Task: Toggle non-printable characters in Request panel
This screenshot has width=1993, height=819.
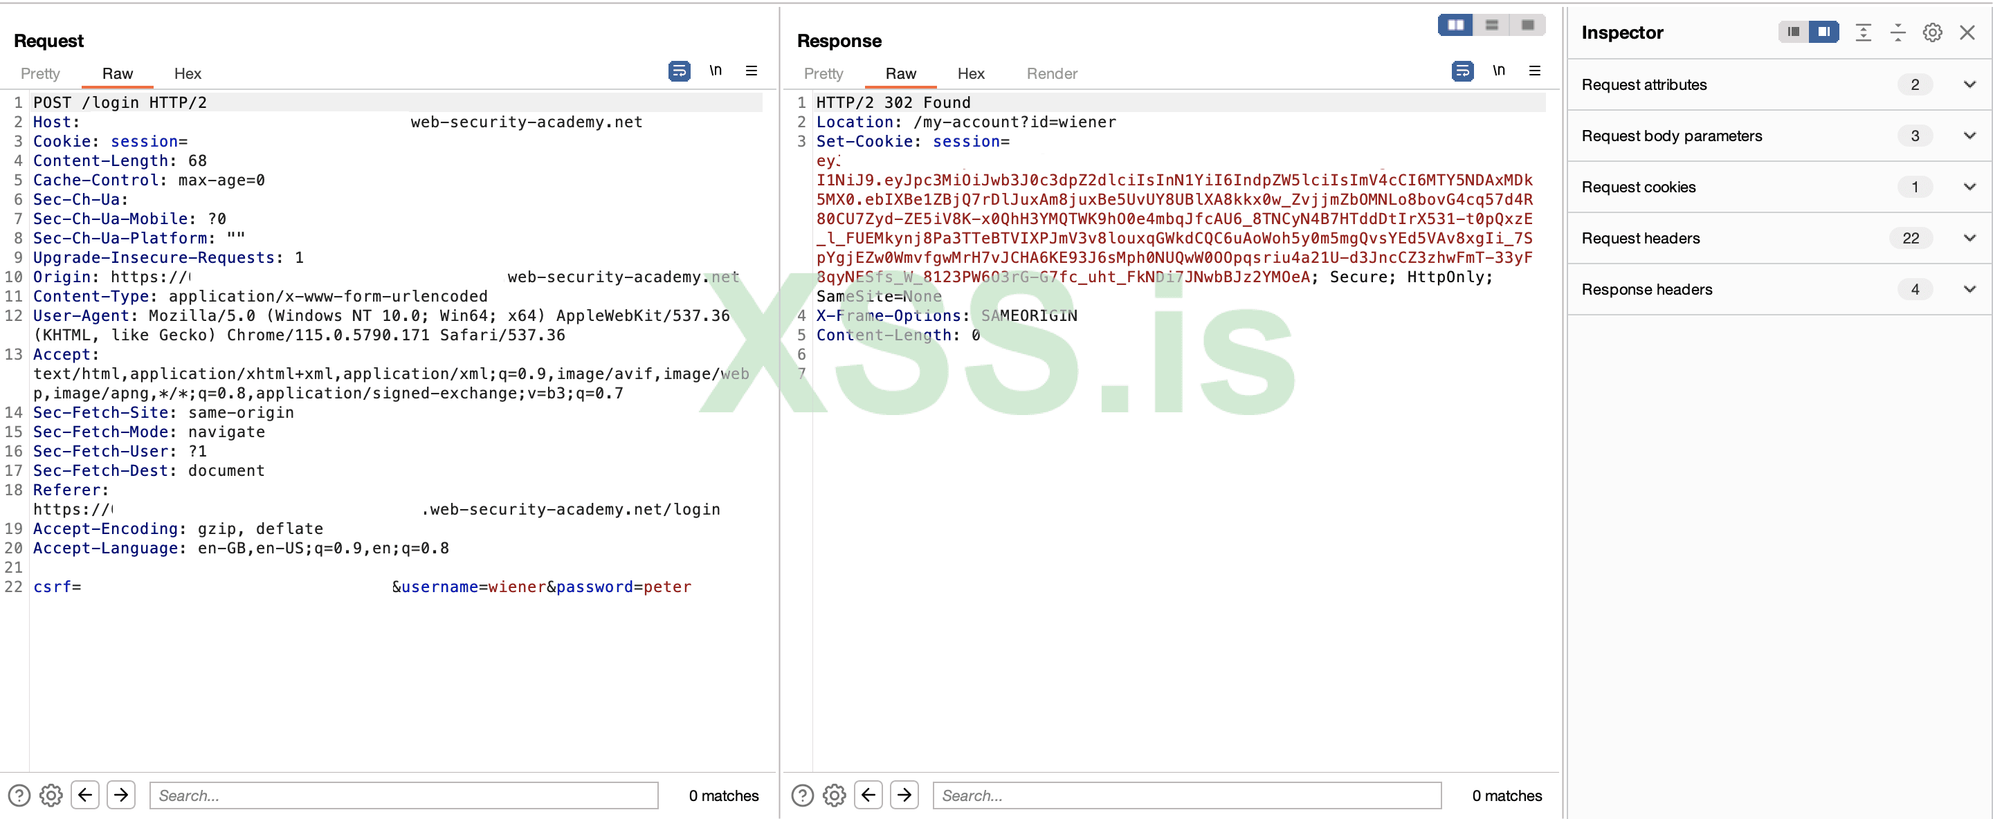Action: coord(716,71)
